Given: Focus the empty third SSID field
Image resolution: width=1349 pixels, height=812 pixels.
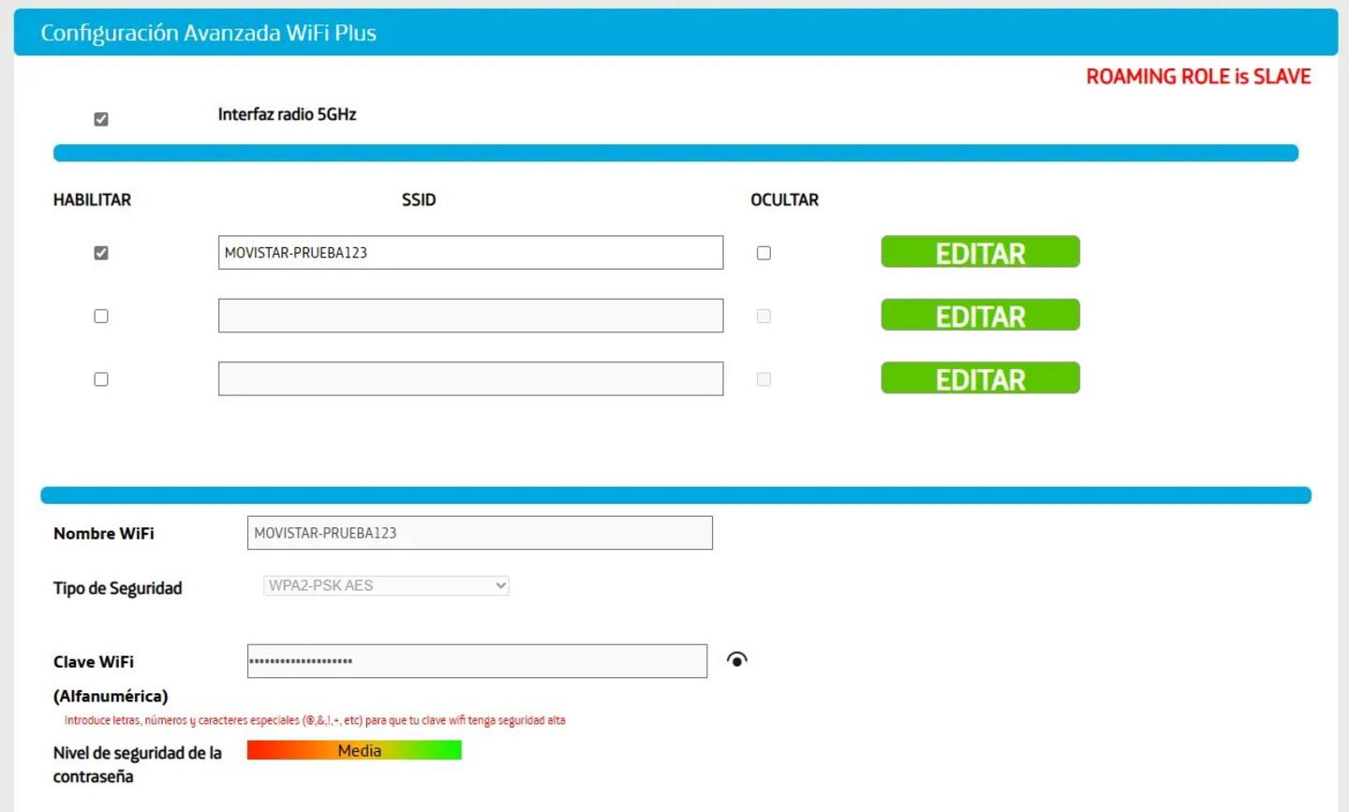Looking at the screenshot, I should click(x=470, y=378).
